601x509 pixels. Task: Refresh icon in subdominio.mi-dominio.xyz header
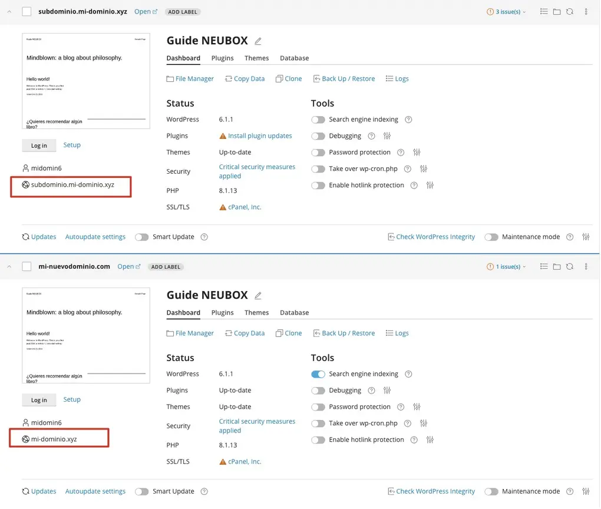pyautogui.click(x=570, y=12)
